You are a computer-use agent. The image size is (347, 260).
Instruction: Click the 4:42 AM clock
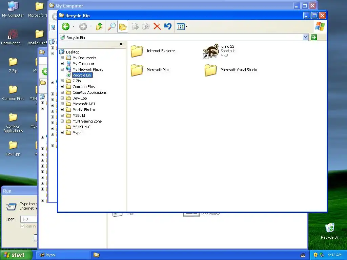(334, 255)
